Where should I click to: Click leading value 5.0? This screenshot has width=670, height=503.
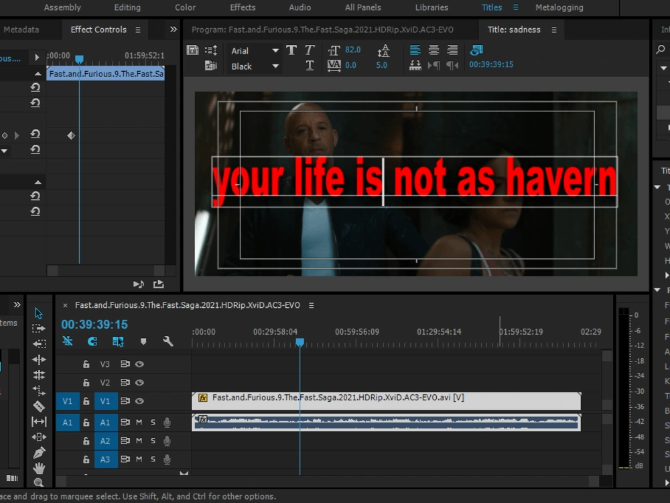point(382,65)
